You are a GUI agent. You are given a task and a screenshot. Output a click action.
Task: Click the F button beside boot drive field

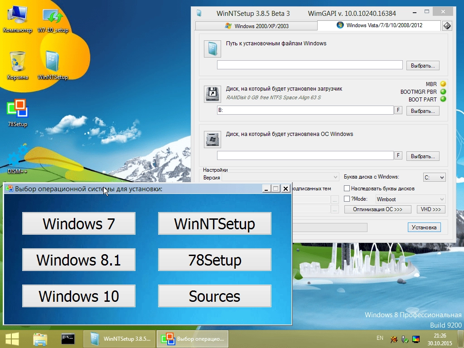[x=398, y=110]
